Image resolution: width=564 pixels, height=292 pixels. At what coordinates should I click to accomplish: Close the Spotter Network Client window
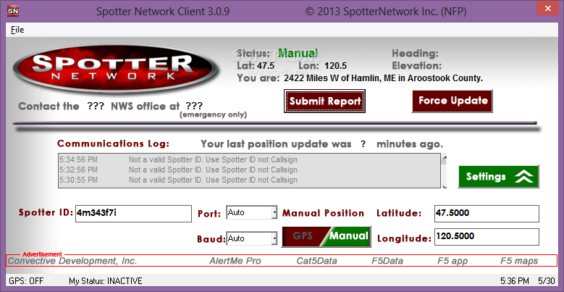[547, 8]
